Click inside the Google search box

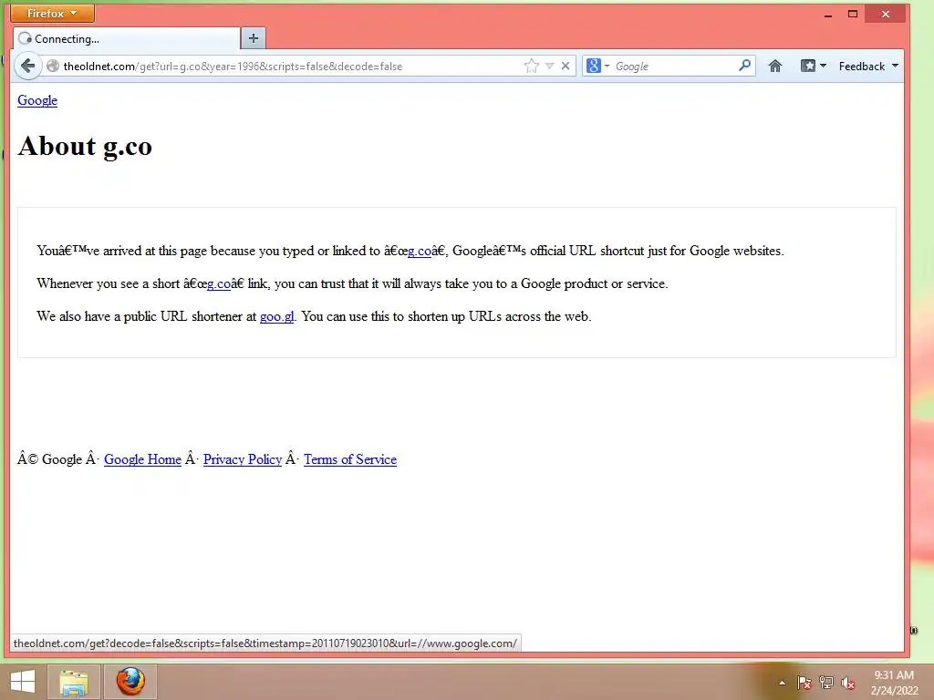click(x=673, y=66)
